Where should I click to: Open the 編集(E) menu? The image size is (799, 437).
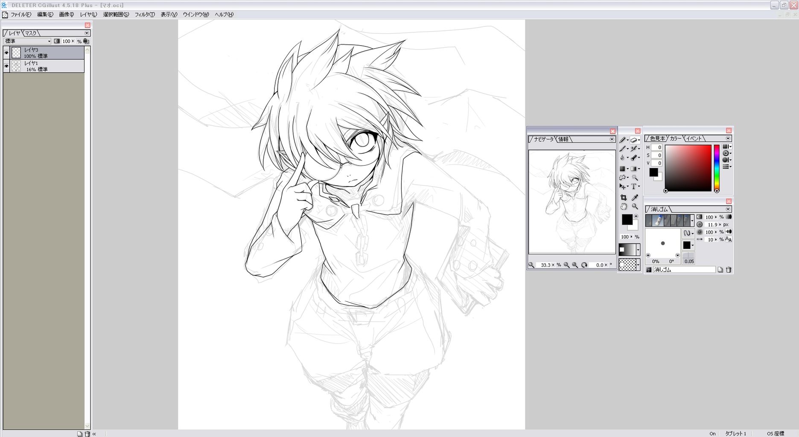pyautogui.click(x=45, y=15)
